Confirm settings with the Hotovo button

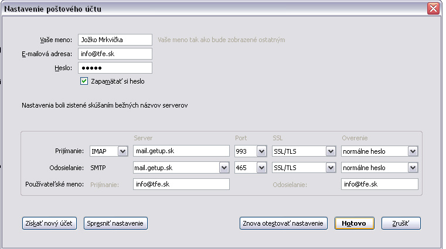coord(354,223)
